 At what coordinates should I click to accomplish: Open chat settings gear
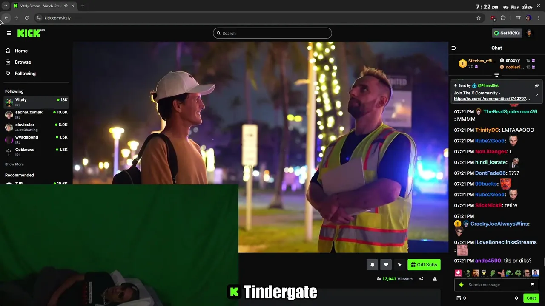516,298
